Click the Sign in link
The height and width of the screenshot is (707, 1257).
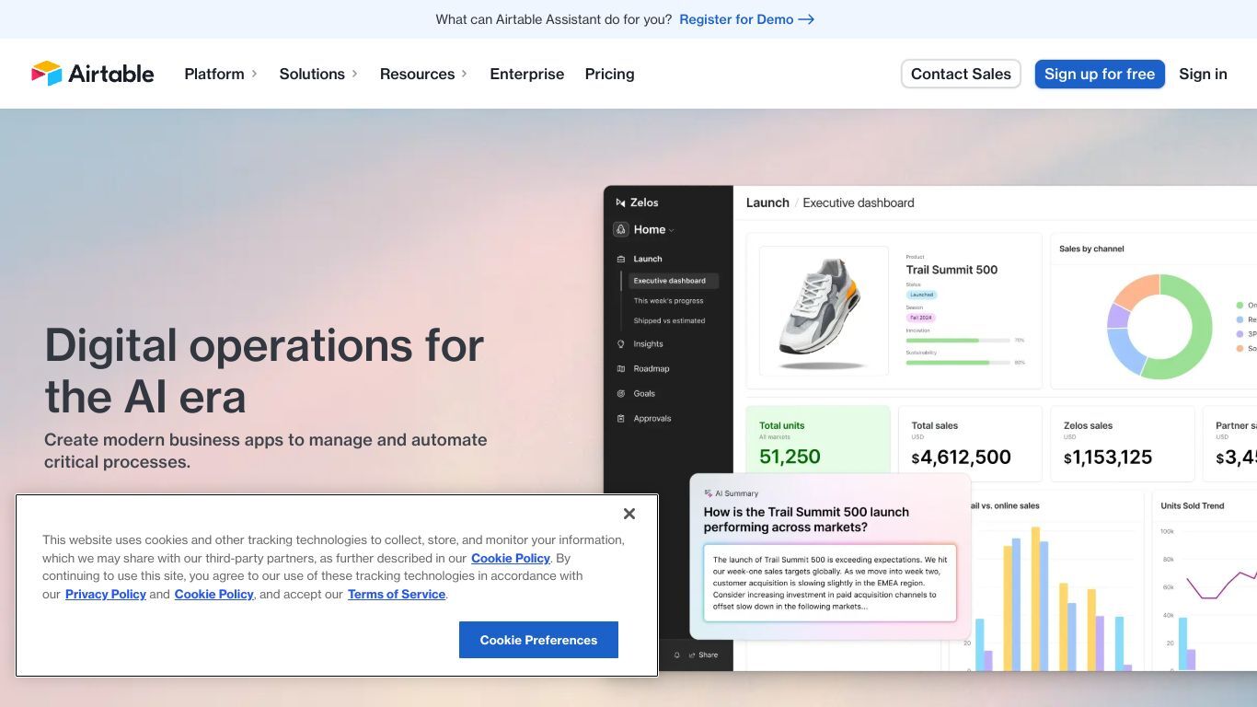[1203, 74]
